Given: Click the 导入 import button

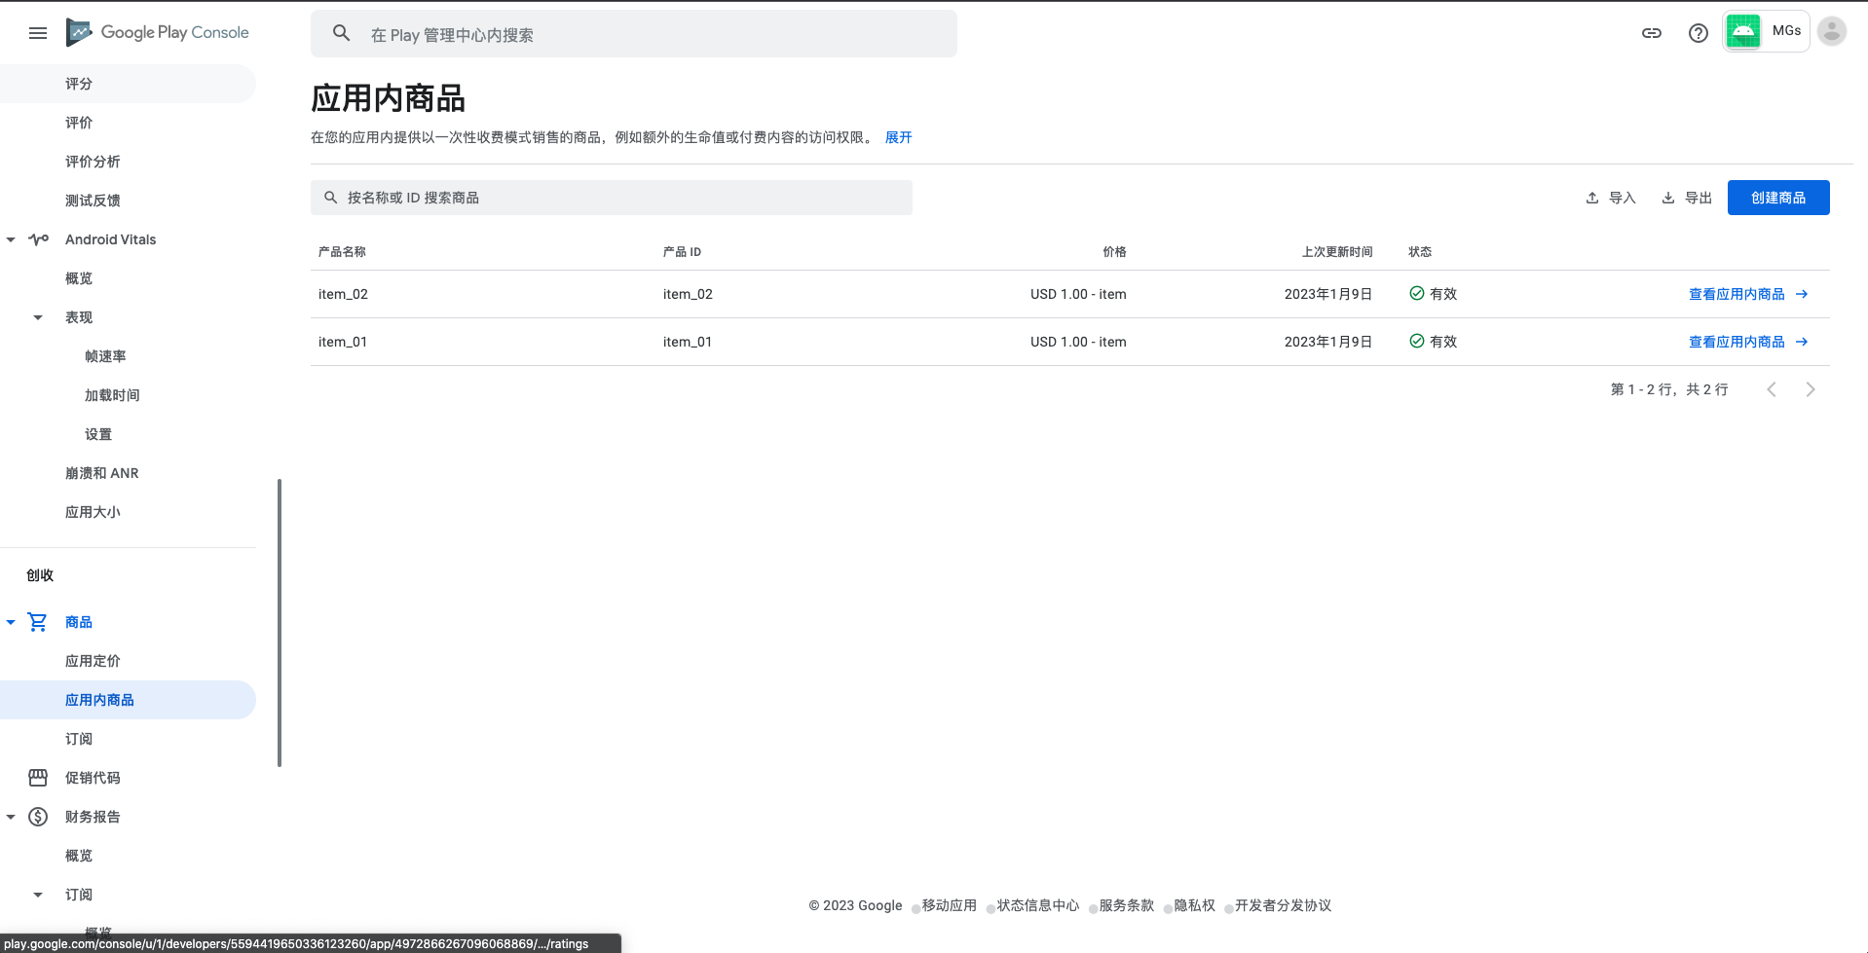Looking at the screenshot, I should tap(1611, 198).
